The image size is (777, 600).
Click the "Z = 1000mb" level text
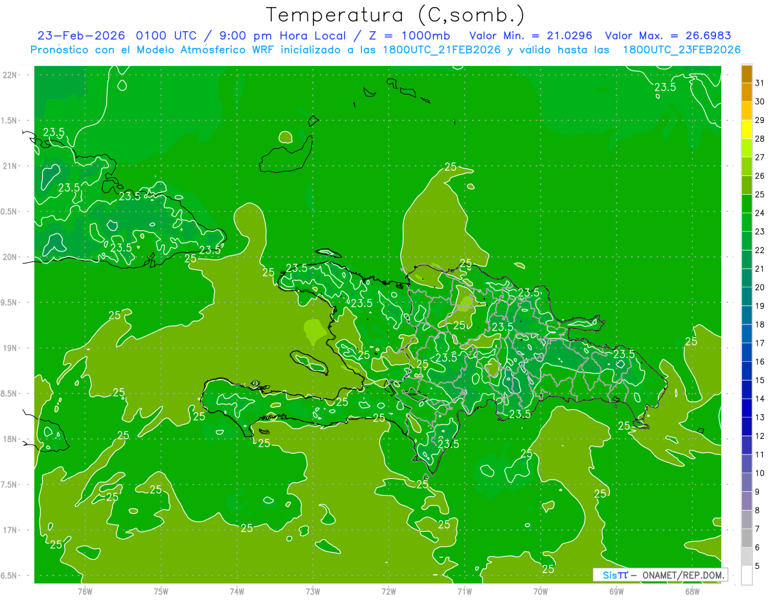411,35
